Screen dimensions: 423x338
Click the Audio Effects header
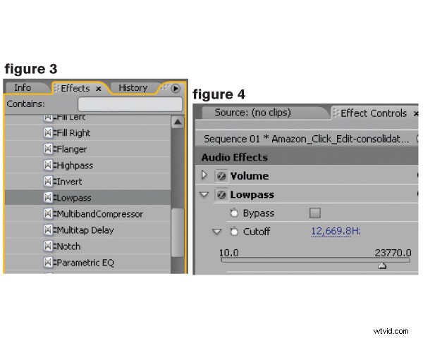pyautogui.click(x=235, y=158)
